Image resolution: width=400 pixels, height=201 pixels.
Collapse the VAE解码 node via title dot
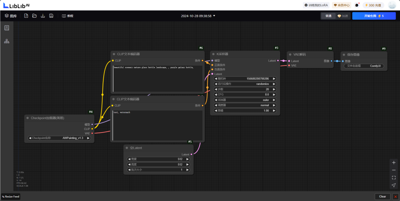pyautogui.click(x=290, y=54)
